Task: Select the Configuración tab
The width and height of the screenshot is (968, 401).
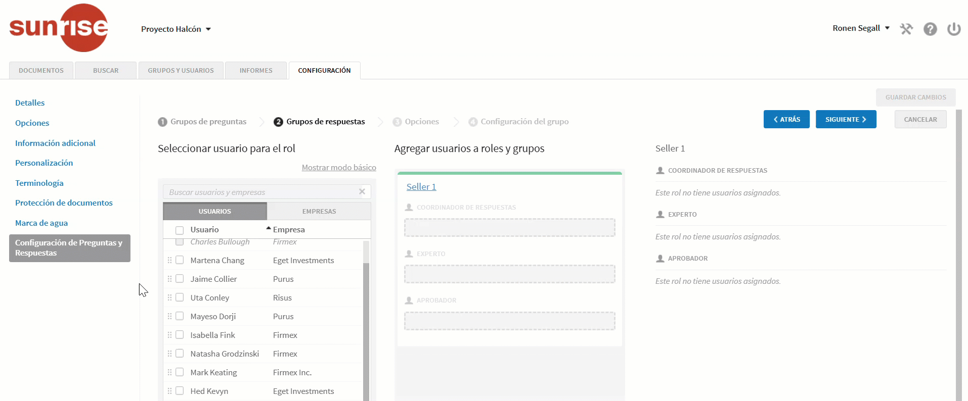Action: [x=324, y=71]
